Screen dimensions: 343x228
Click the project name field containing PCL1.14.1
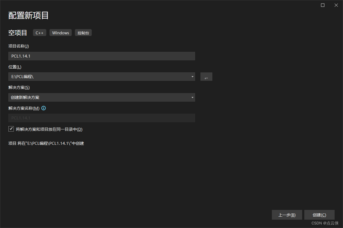(102, 56)
